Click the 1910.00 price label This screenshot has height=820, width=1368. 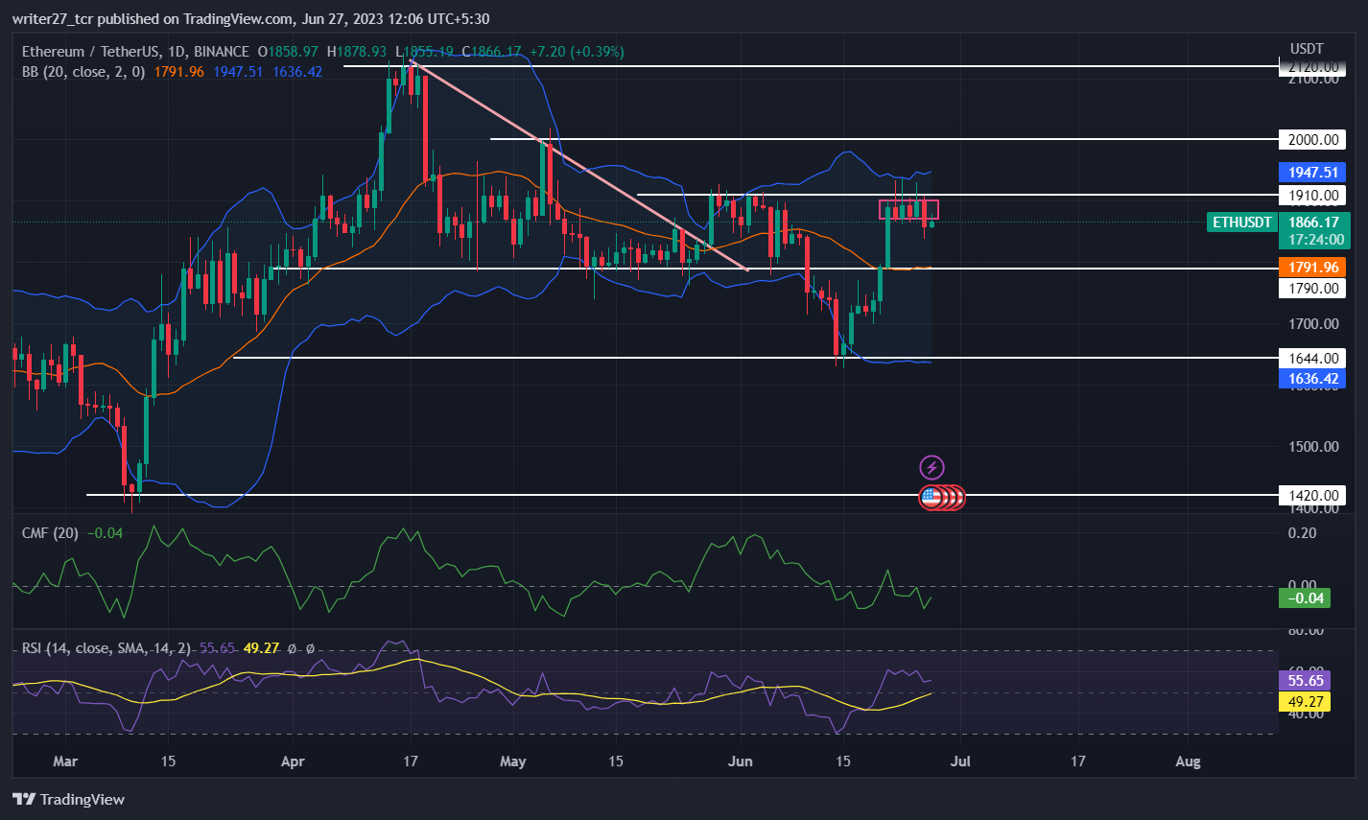tap(1313, 196)
